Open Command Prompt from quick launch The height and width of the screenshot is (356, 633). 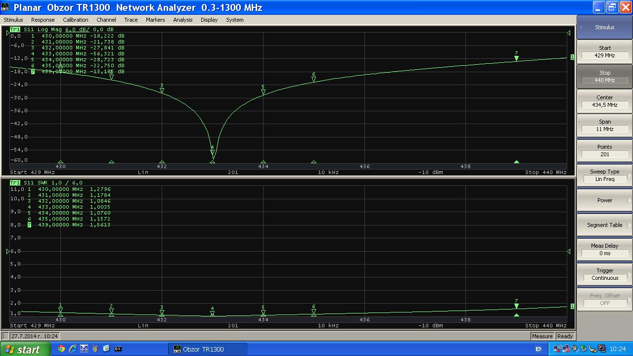pos(118,349)
